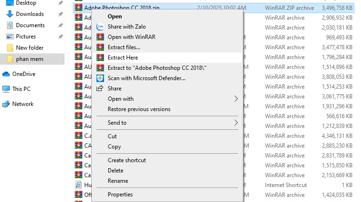The height and width of the screenshot is (202, 361).
Task: Click WinRAR icon next to Open with WinRAR
Action: point(100,37)
